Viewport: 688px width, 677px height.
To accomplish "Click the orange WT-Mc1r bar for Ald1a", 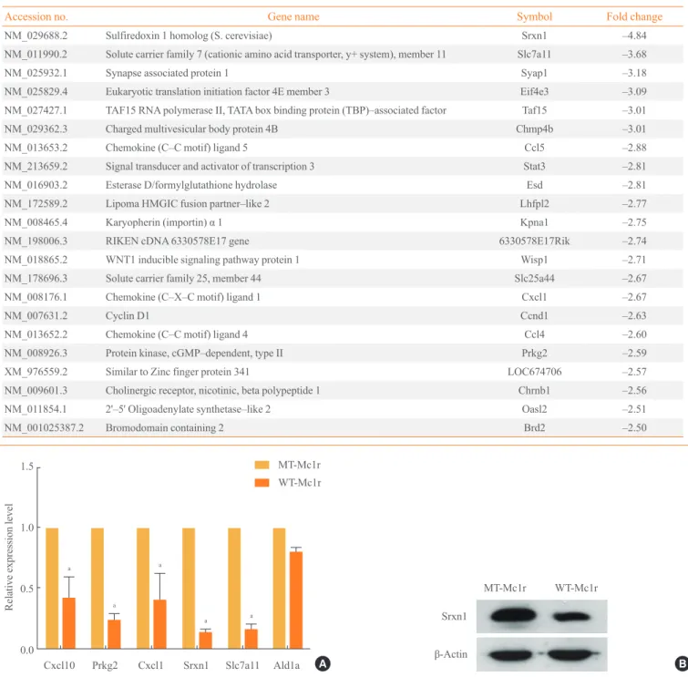I will click(296, 600).
